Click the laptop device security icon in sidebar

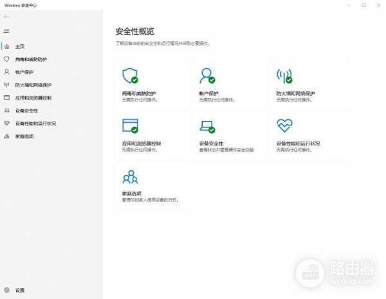6,111
